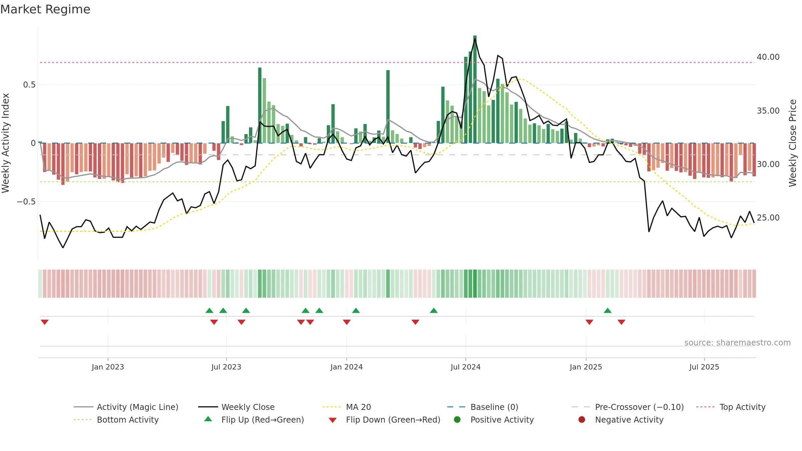Click the tallest dark green activity bar after Jul 2024

475,89
